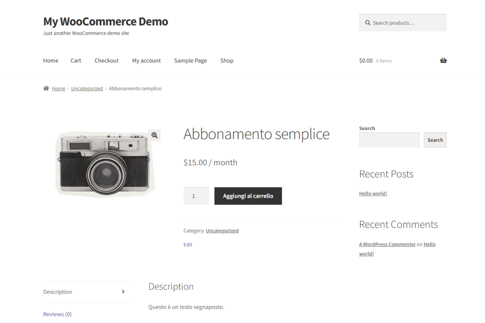Open the My account menu item
Image resolution: width=485 pixels, height=323 pixels.
tap(146, 60)
